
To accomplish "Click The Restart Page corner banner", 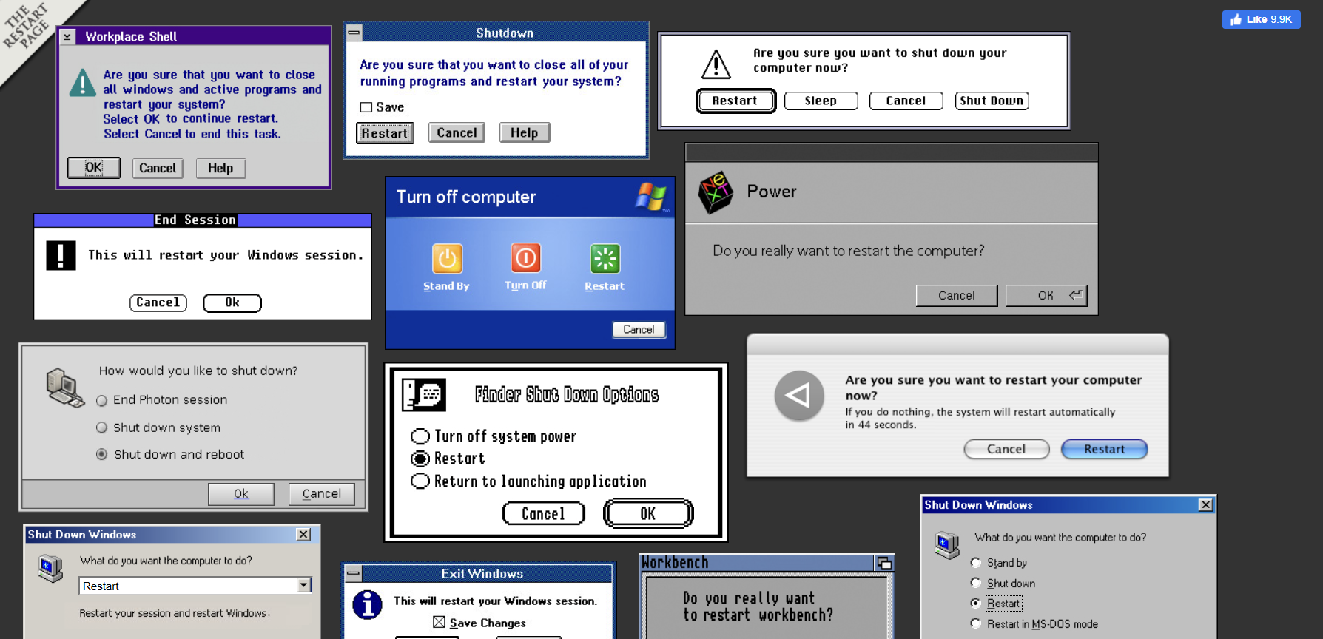I will (26, 26).
